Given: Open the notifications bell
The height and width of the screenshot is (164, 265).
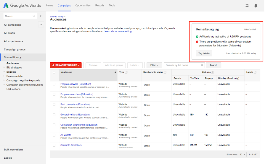Looking at the screenshot, I should (x=256, y=6).
